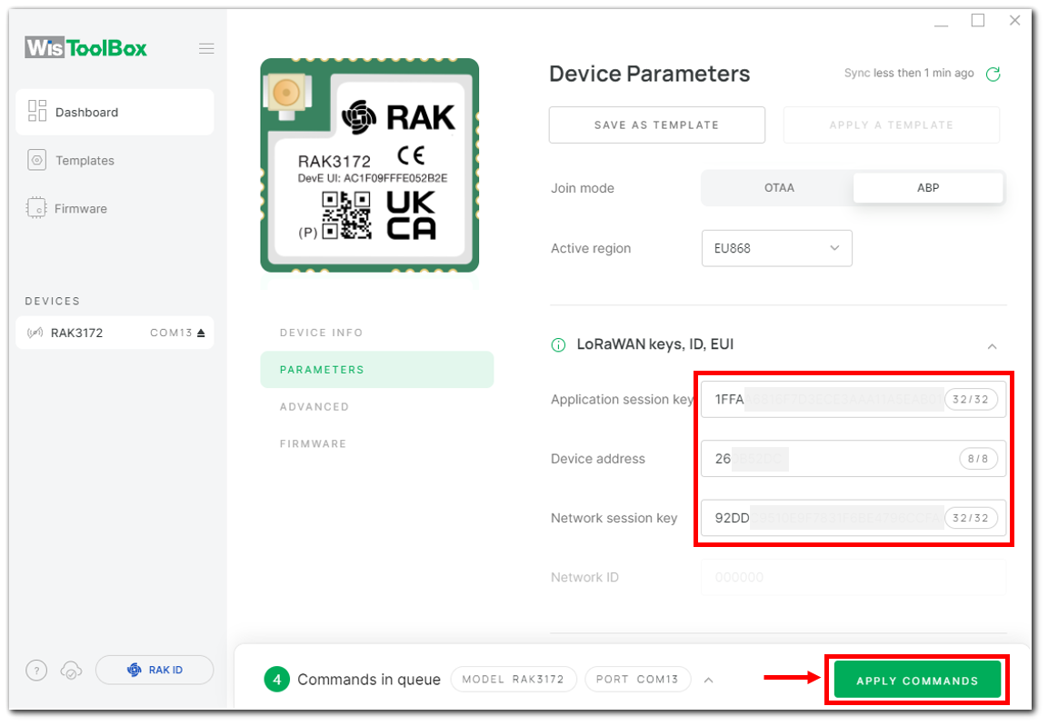Click the 4 commands queue badge

click(276, 680)
